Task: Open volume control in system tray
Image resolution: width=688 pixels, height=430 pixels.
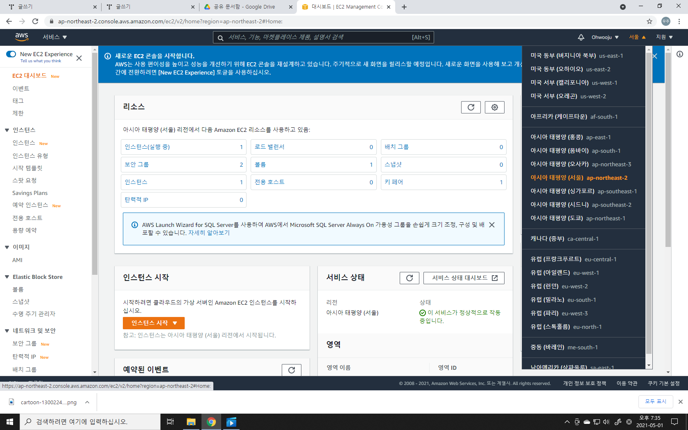Action: [607, 422]
